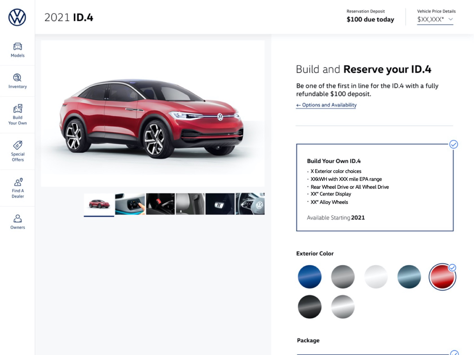The height and width of the screenshot is (355, 474).
Task: Pick the white exterior color swatch
Action: (x=376, y=277)
